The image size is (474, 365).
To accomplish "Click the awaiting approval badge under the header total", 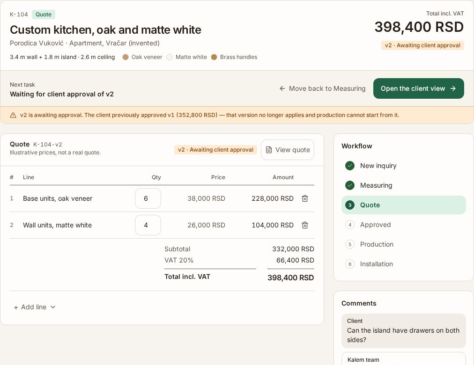I will (x=422, y=45).
